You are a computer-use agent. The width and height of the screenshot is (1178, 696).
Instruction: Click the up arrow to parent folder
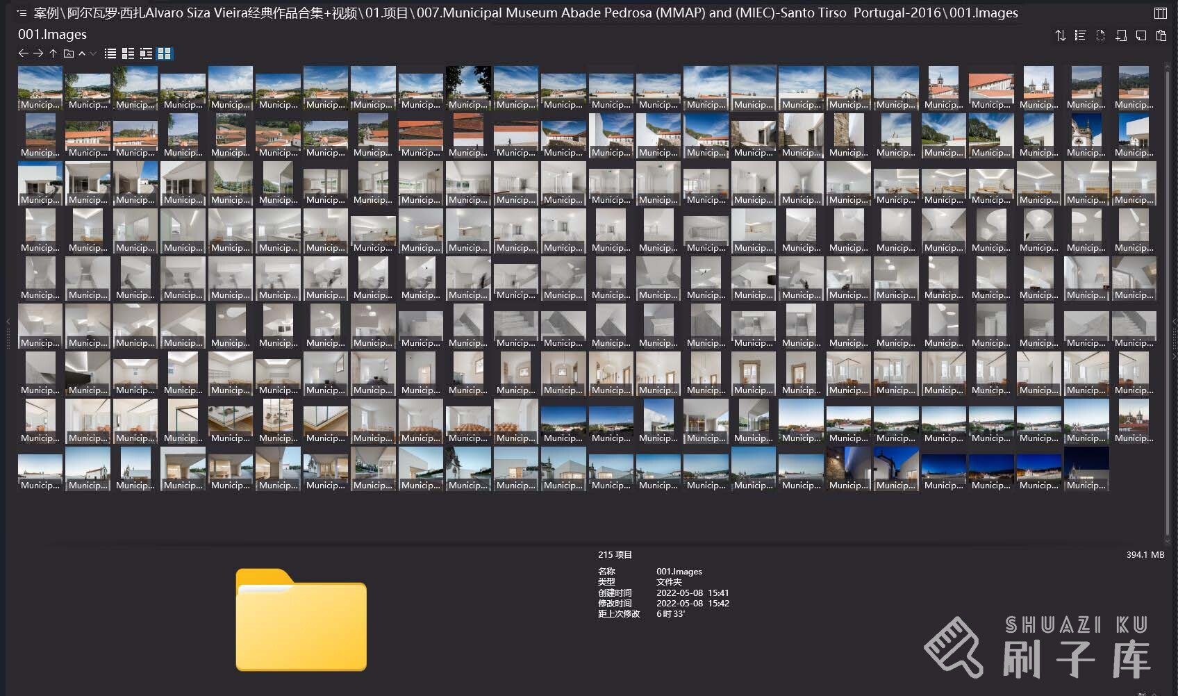pyautogui.click(x=53, y=53)
